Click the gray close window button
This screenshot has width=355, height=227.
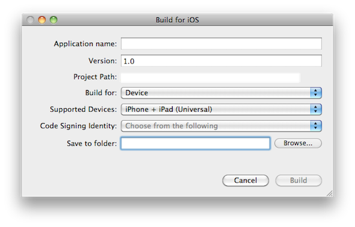tap(30, 20)
